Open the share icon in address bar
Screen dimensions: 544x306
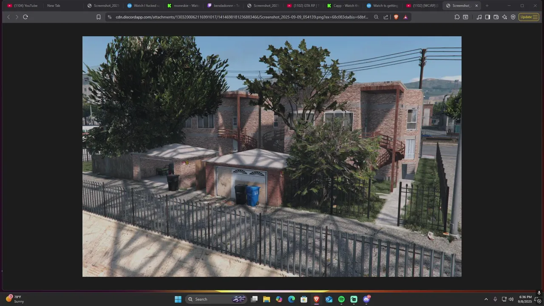[386, 17]
